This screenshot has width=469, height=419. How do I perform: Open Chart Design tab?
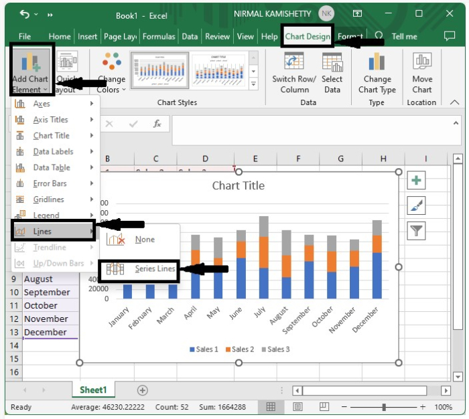tap(308, 36)
